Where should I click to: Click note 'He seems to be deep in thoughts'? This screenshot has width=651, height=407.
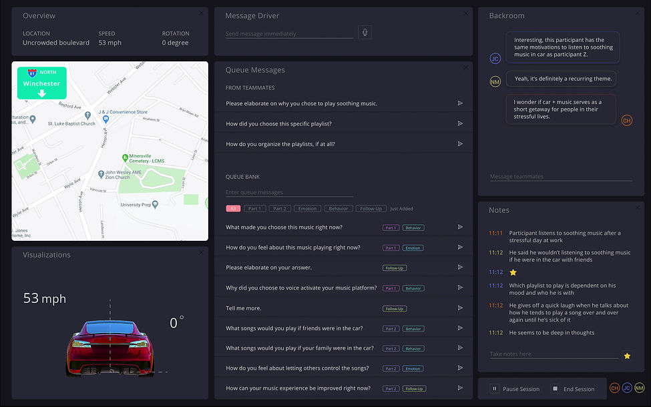point(552,333)
